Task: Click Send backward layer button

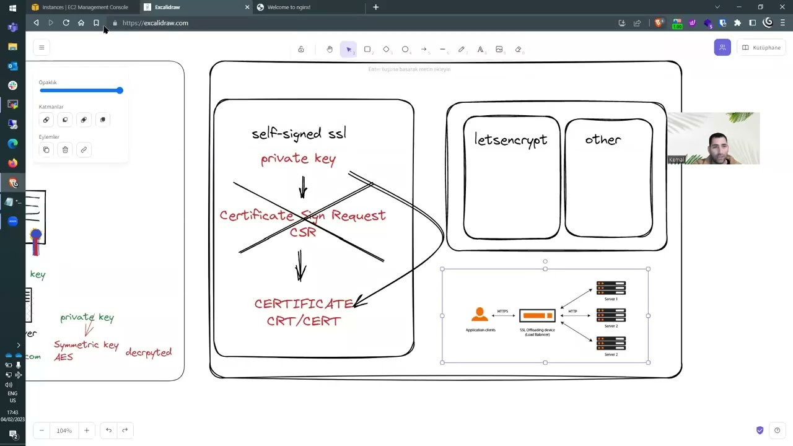Action: pos(65,120)
